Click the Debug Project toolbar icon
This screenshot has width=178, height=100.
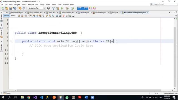[x=67, y=8]
